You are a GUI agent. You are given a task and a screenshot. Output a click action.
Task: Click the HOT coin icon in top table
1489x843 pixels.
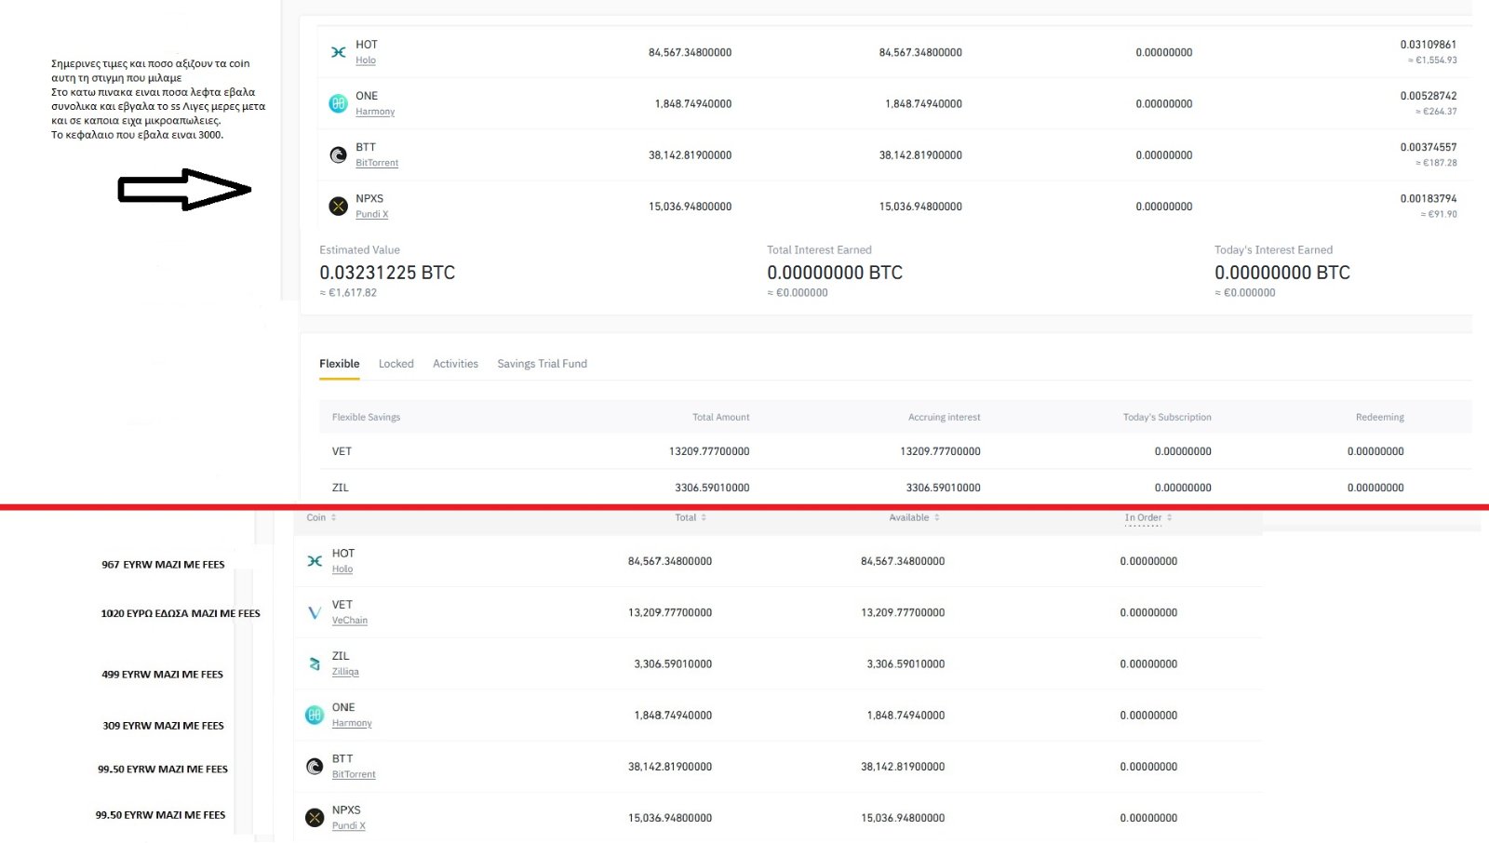coord(339,52)
